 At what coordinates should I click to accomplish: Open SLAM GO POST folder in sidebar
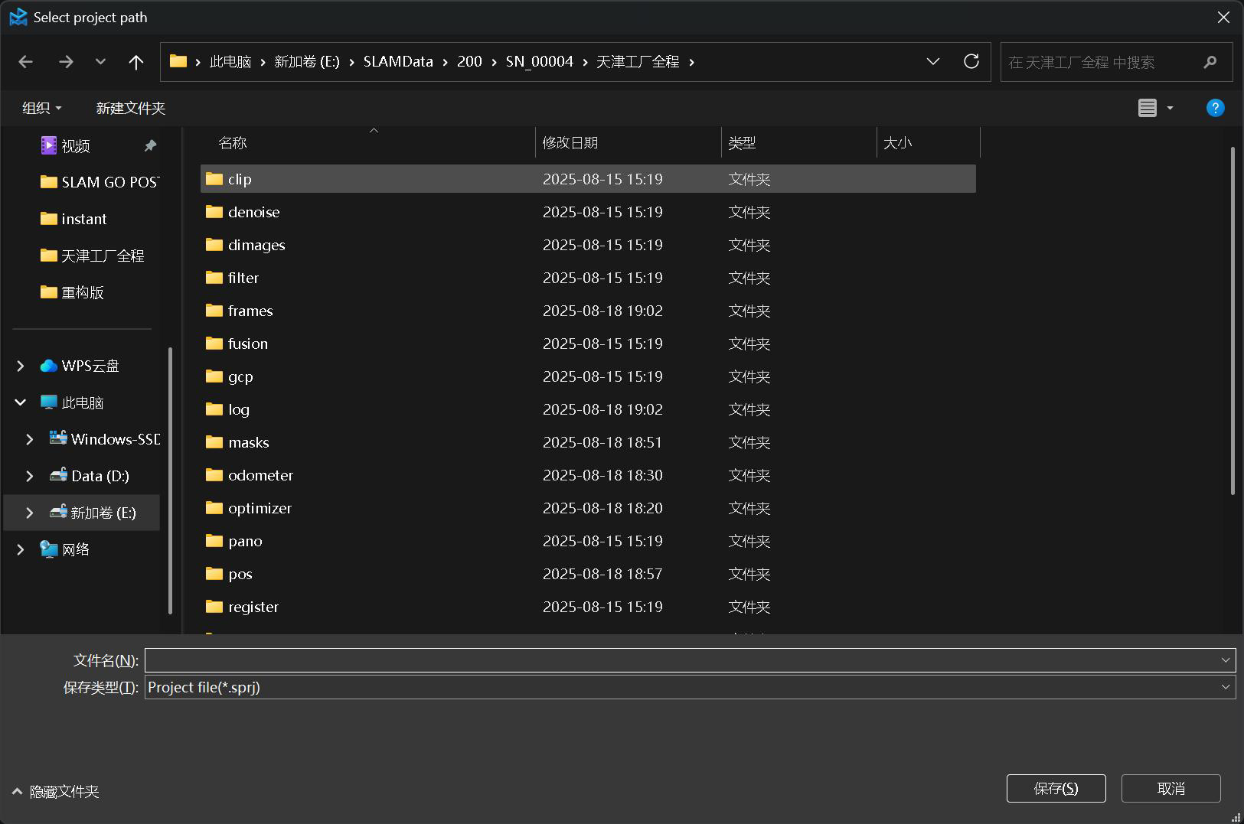tap(101, 182)
